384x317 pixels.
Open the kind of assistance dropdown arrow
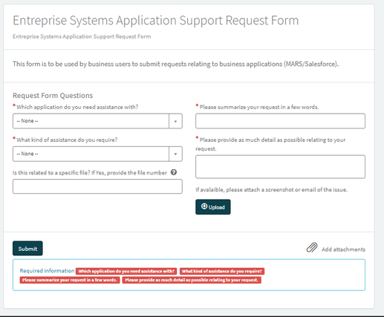click(175, 154)
